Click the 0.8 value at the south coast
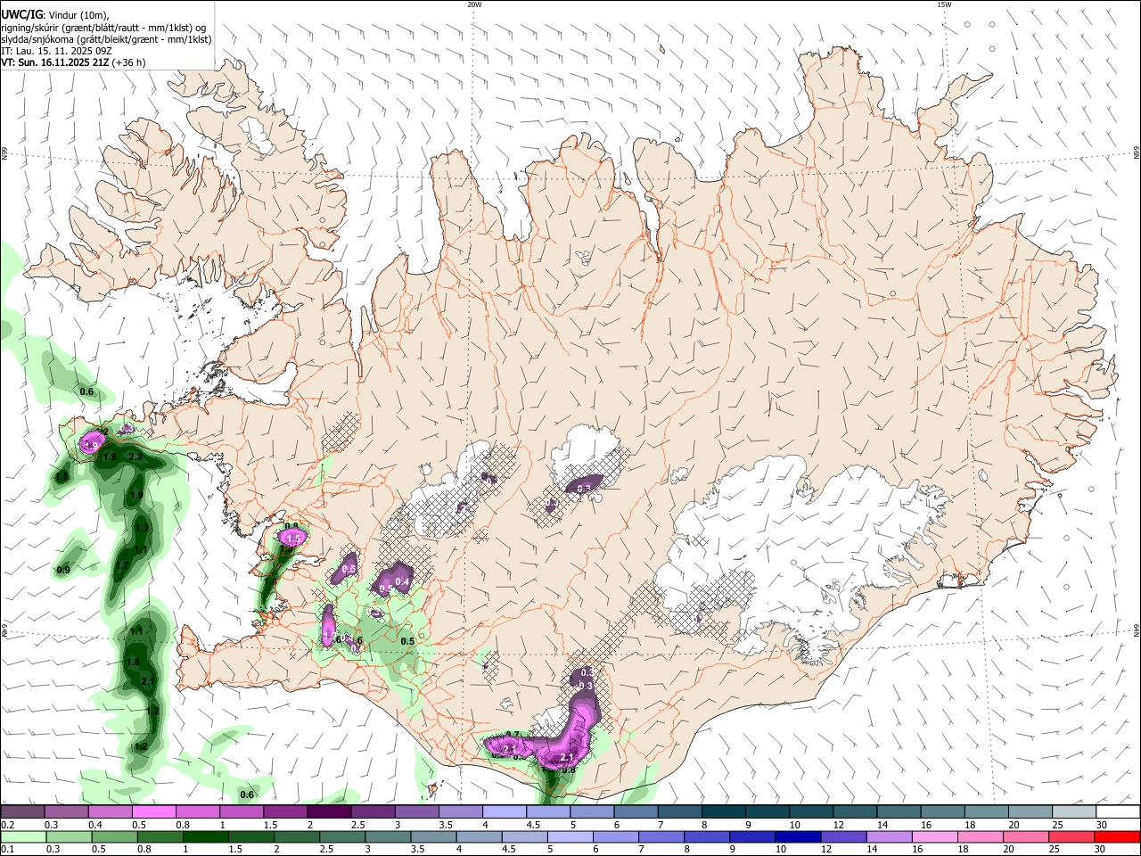The image size is (1141, 856). coord(569,769)
